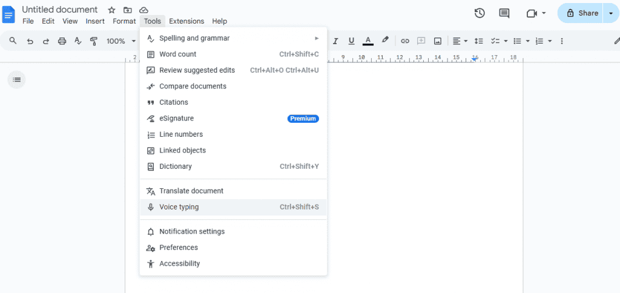Image resolution: width=620 pixels, height=293 pixels.
Task: Click the insert link icon
Action: coord(405,41)
